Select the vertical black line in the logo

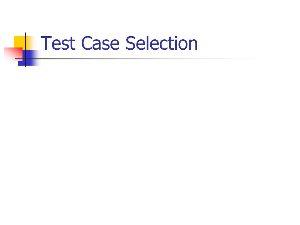pos(25,50)
